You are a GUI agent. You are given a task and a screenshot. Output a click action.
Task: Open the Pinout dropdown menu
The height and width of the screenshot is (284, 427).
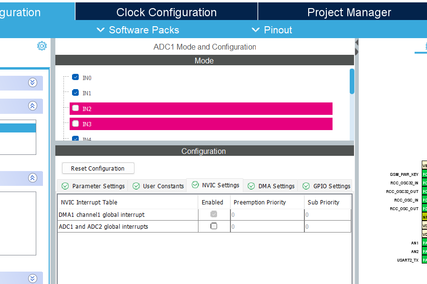pyautogui.click(x=271, y=30)
